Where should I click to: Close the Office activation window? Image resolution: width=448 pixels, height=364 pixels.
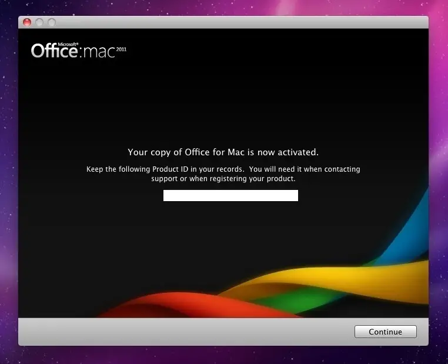tap(27, 22)
